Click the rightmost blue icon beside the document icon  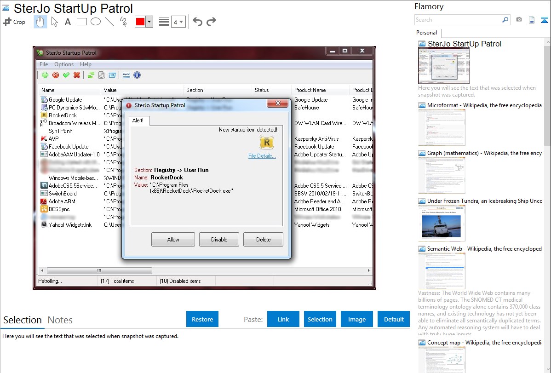click(544, 20)
